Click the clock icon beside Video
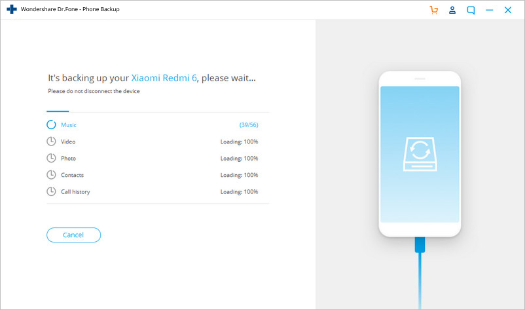The width and height of the screenshot is (525, 310). point(51,142)
